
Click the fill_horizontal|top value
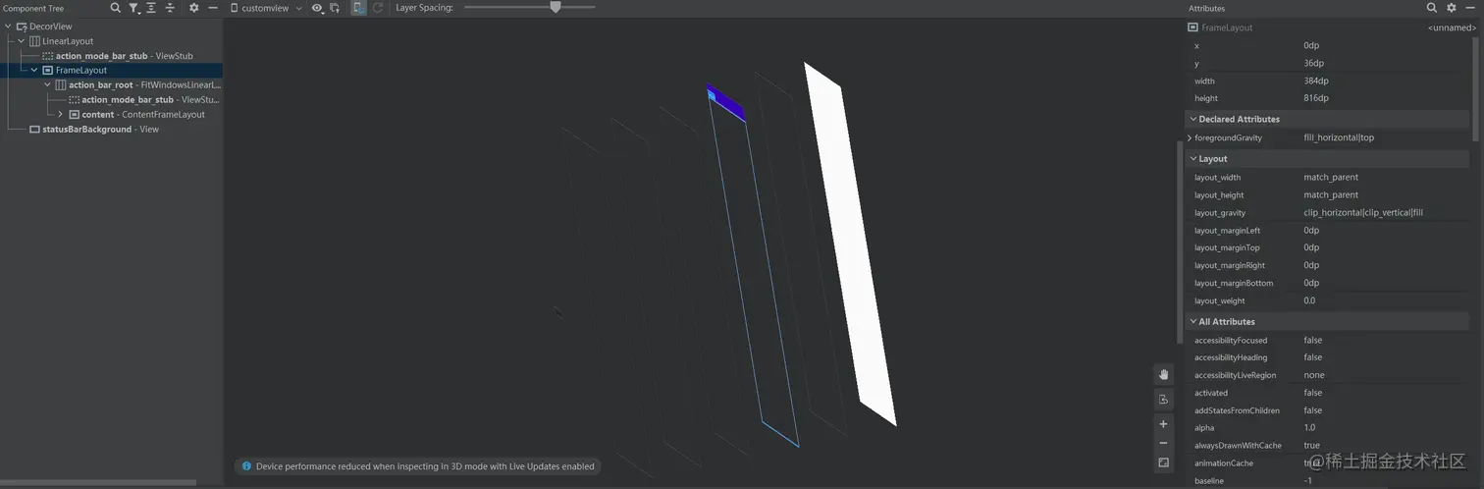point(1339,138)
